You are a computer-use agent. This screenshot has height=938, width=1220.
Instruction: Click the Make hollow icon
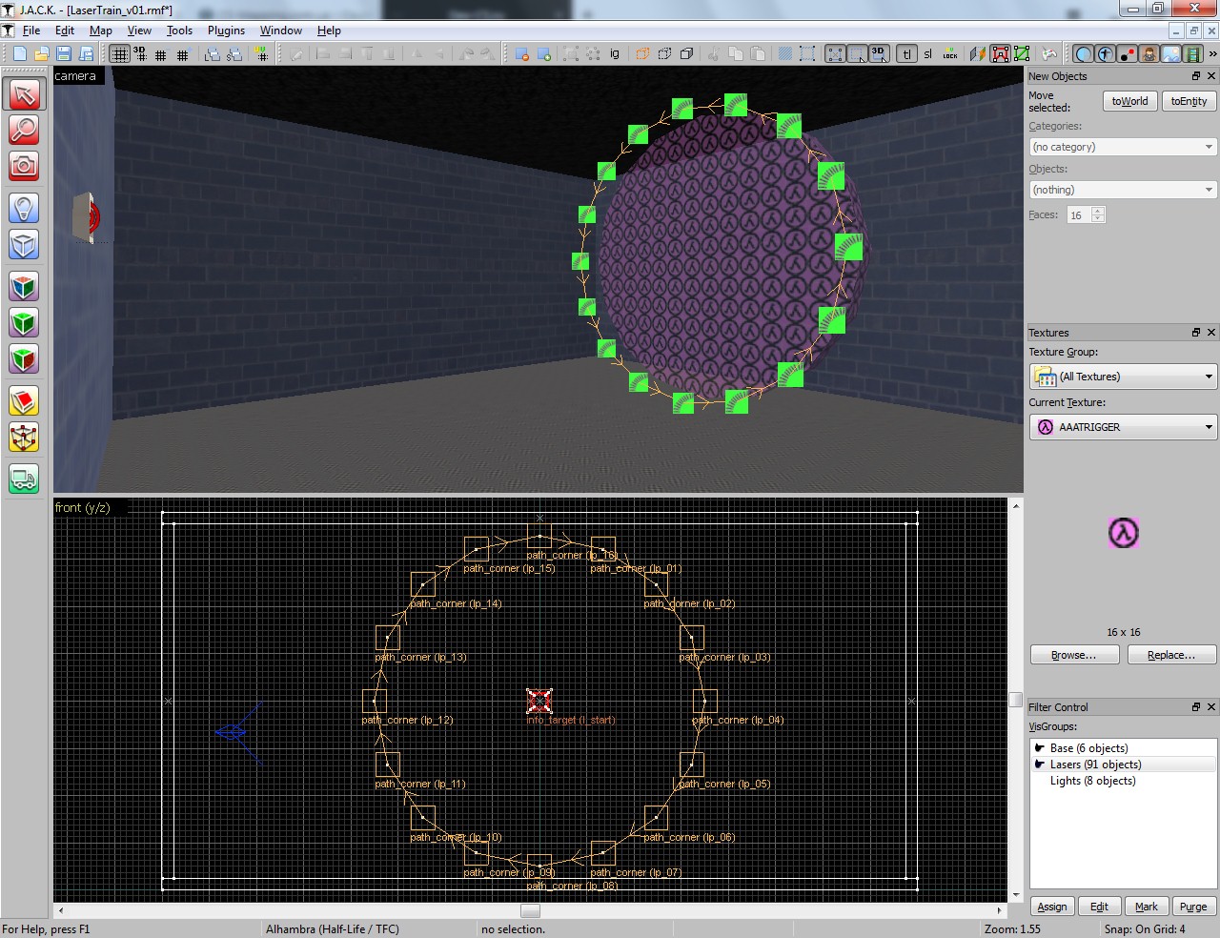tap(664, 54)
